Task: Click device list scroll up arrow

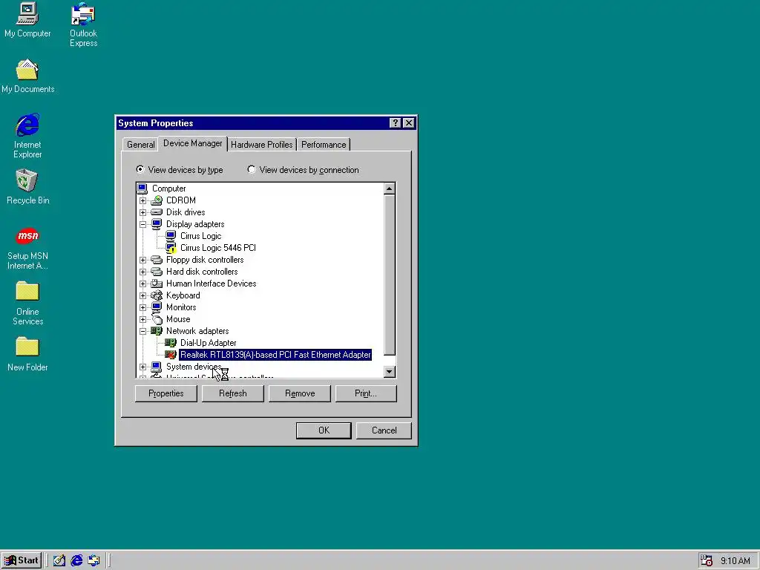Action: pos(389,189)
